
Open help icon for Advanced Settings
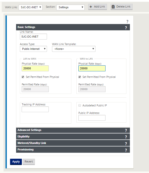(x=126, y=130)
